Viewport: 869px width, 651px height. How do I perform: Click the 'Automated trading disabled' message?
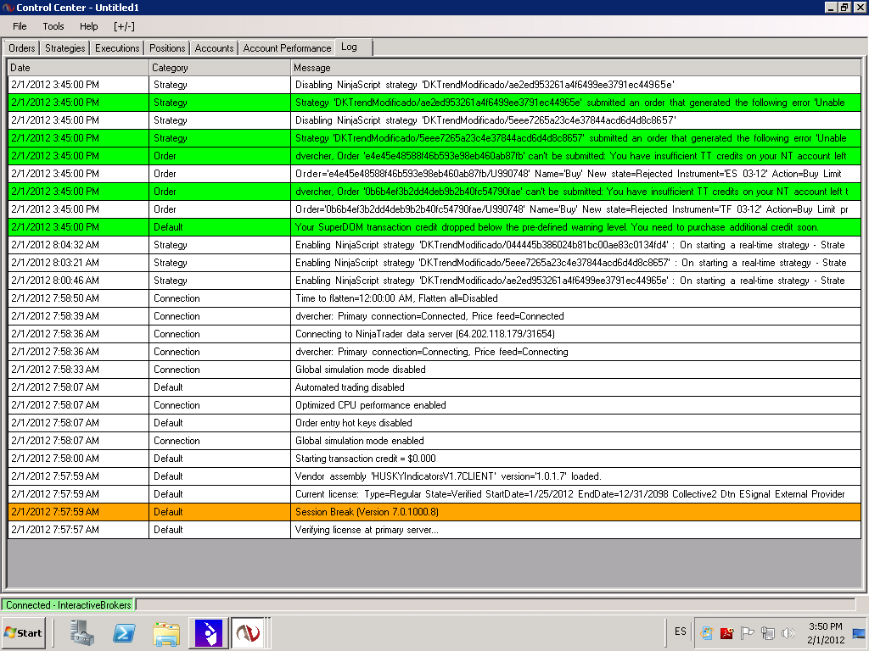576,387
